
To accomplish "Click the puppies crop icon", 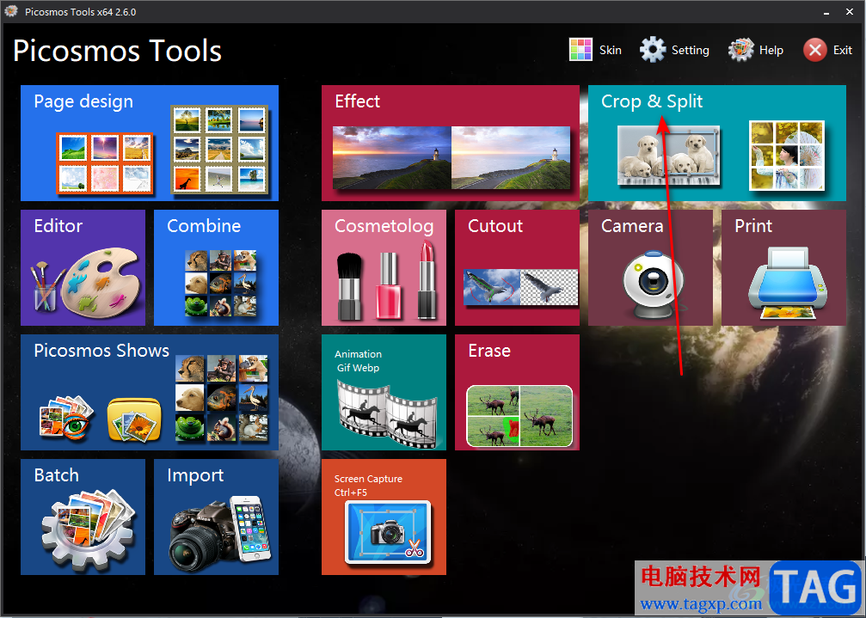I will 669,155.
